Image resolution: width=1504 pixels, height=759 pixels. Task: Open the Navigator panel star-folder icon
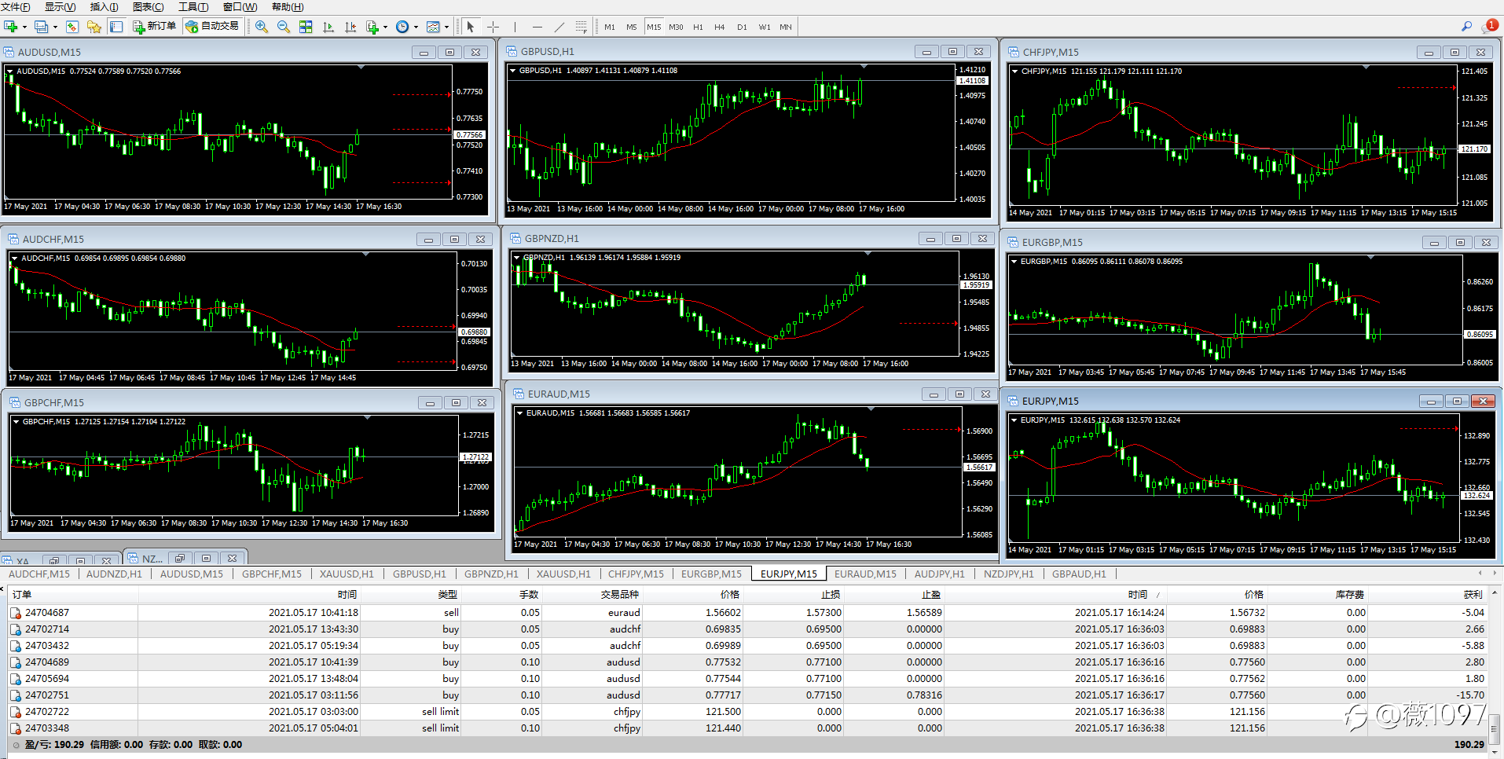(x=94, y=27)
